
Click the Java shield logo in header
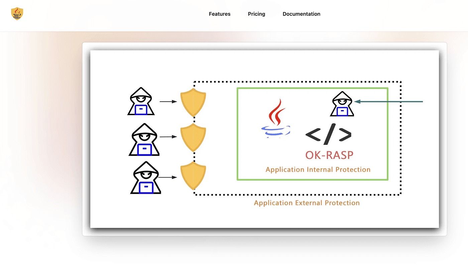[x=17, y=14]
